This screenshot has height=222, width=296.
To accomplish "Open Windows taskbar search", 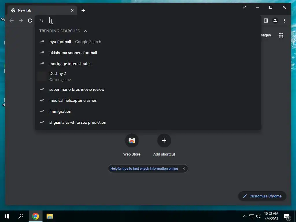I will pos(21,216).
